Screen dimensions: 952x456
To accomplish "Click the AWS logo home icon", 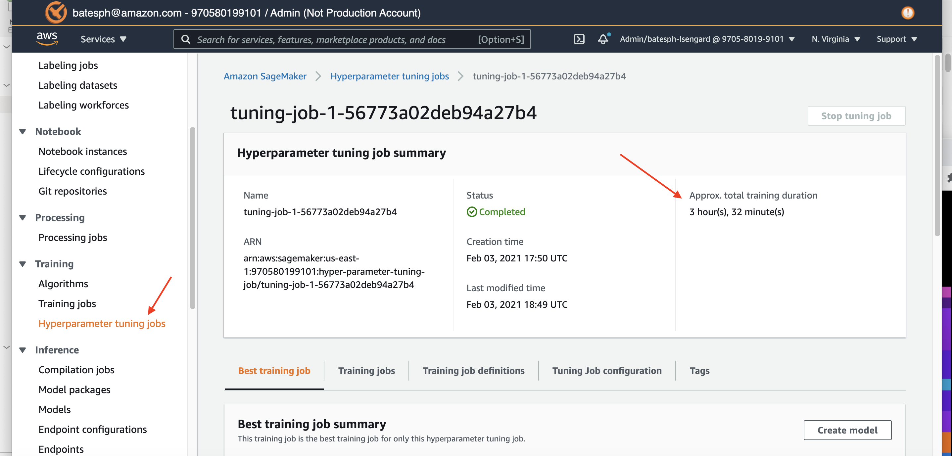I will click(47, 38).
